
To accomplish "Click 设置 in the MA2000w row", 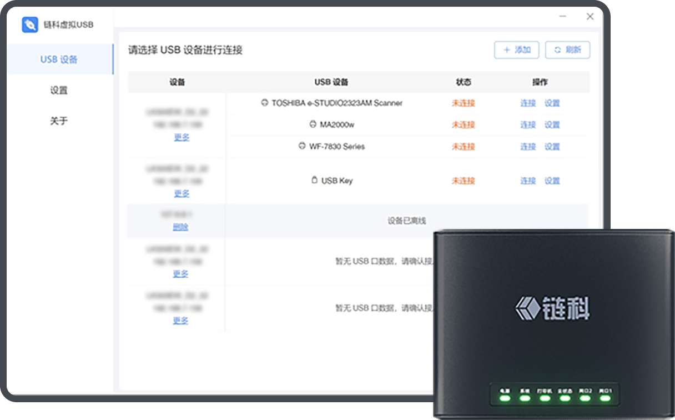I will [552, 124].
